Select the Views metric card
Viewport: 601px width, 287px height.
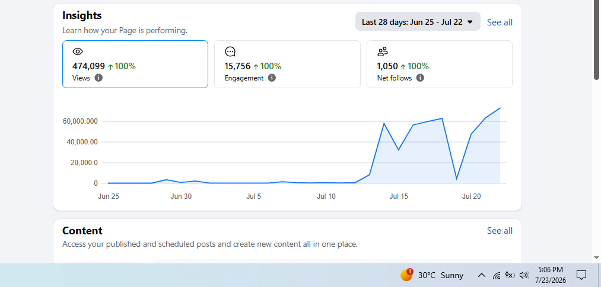point(135,64)
